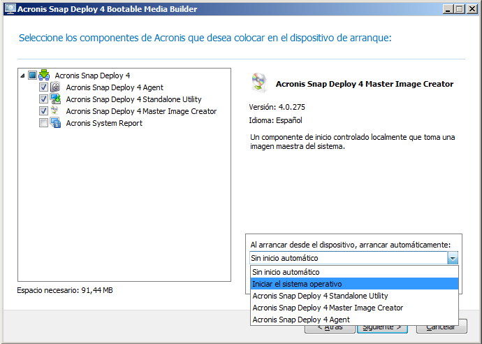Click the Master Image Creator bold heading
482x344 pixels.
[x=365, y=84]
